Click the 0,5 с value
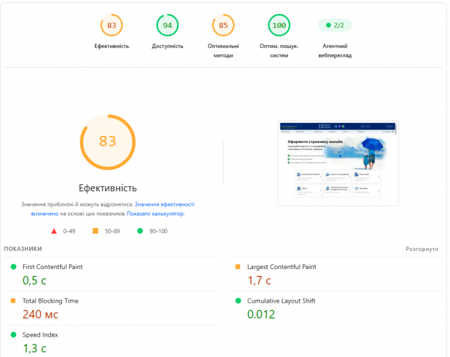The height and width of the screenshot is (357, 450). 34,280
